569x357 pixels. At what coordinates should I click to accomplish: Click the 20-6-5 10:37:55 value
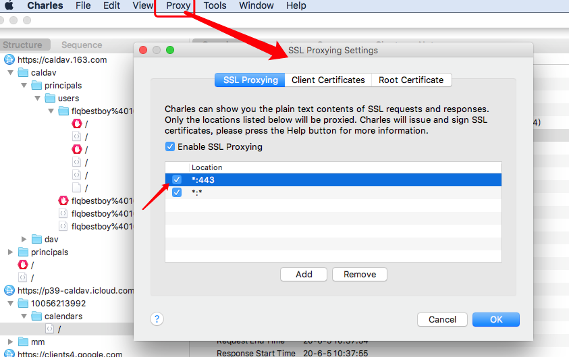click(x=335, y=353)
